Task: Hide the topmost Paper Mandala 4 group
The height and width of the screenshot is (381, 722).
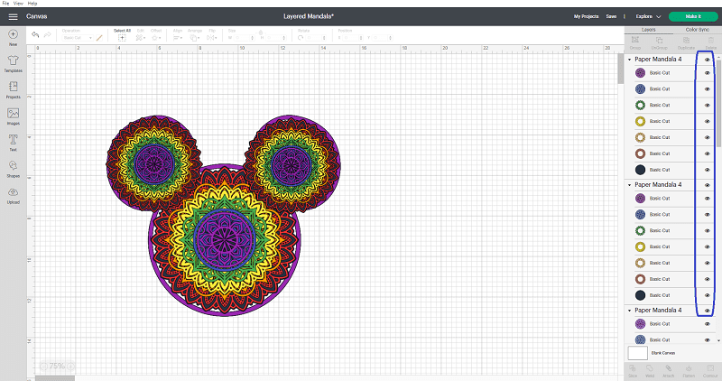Action: (708, 60)
